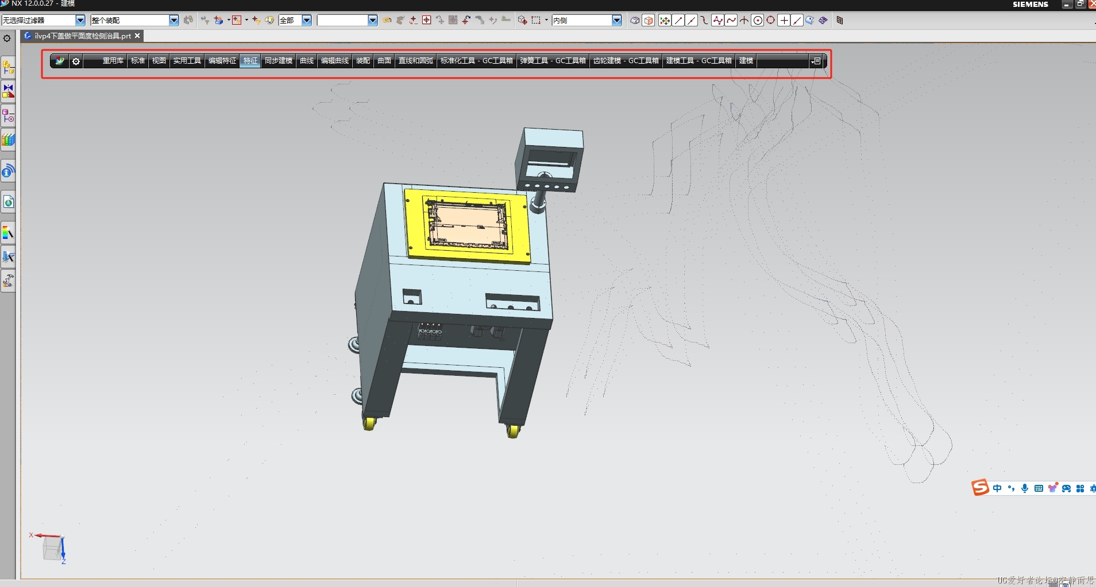Select the 弹簧工具 - GC工具箱 tab
This screenshot has height=587, width=1096.
553,61
